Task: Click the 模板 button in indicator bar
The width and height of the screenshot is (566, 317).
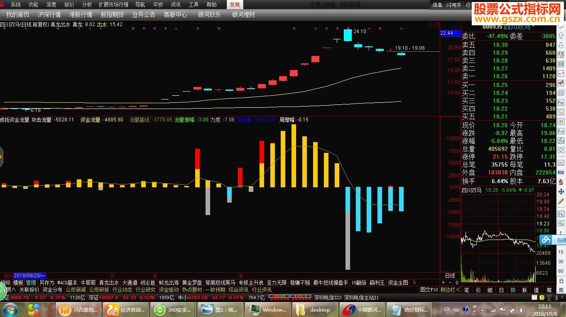Action: point(18,283)
